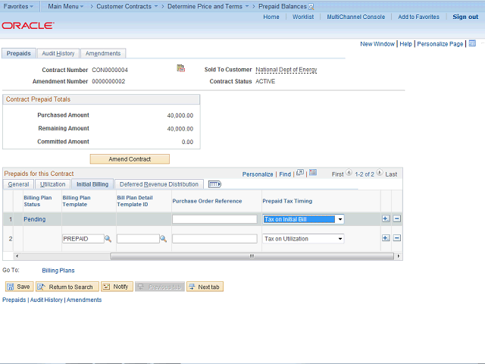Open the Utilization grid tab
This screenshot has height=364, width=485.
click(x=52, y=184)
